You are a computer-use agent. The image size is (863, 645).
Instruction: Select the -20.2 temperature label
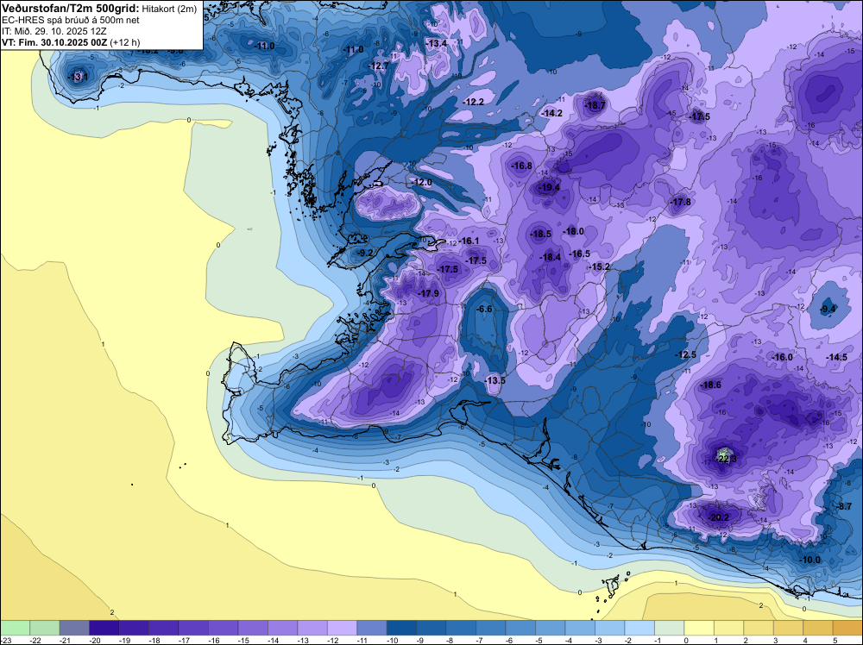(718, 517)
